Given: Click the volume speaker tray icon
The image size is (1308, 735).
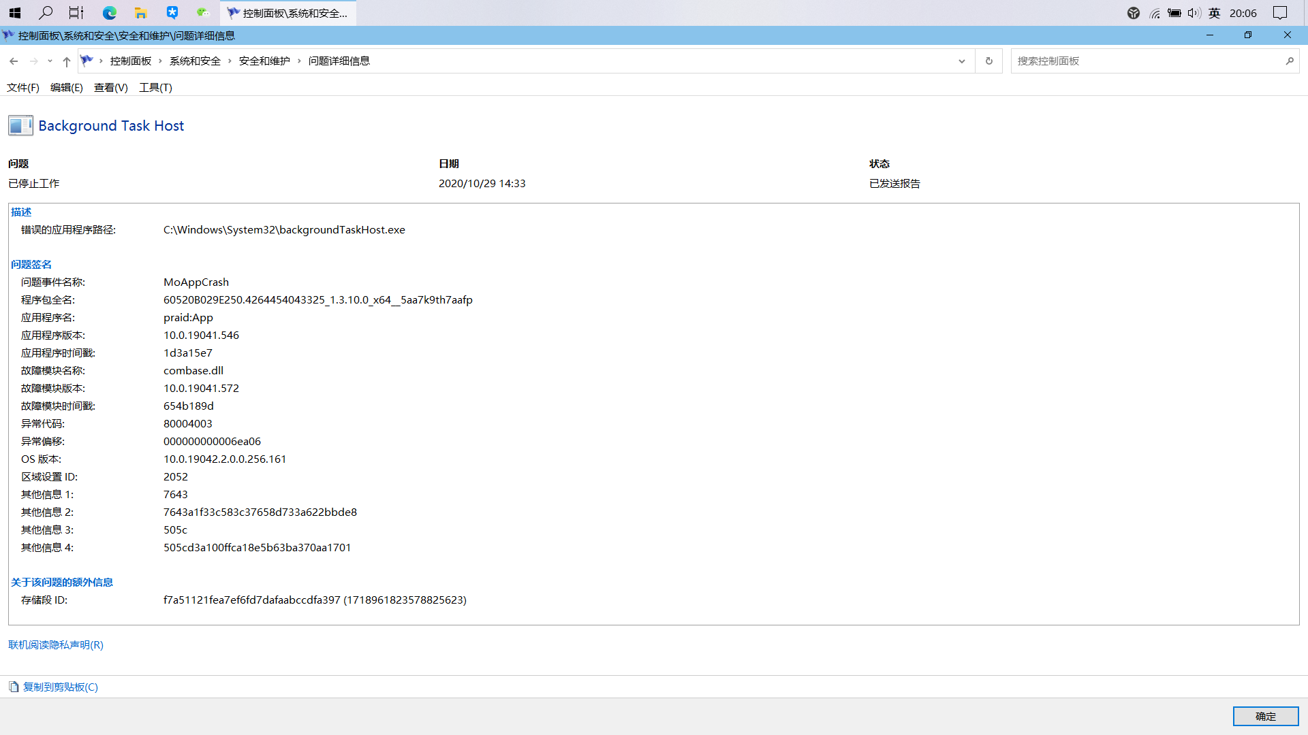Looking at the screenshot, I should (x=1194, y=13).
